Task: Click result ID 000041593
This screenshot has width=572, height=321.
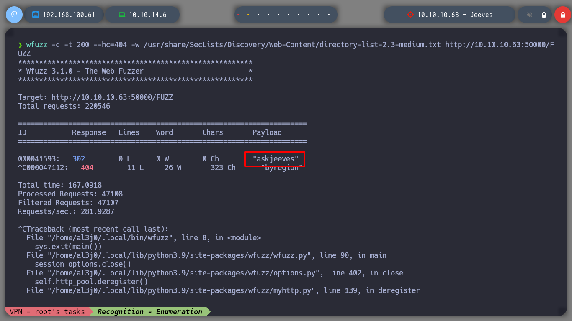Action: (39, 159)
